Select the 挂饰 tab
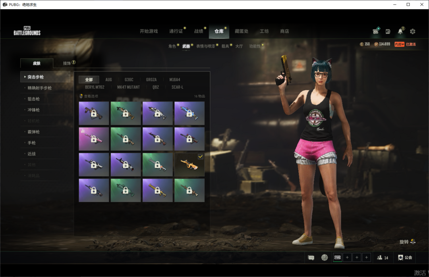The width and height of the screenshot is (429, 277). (67, 63)
